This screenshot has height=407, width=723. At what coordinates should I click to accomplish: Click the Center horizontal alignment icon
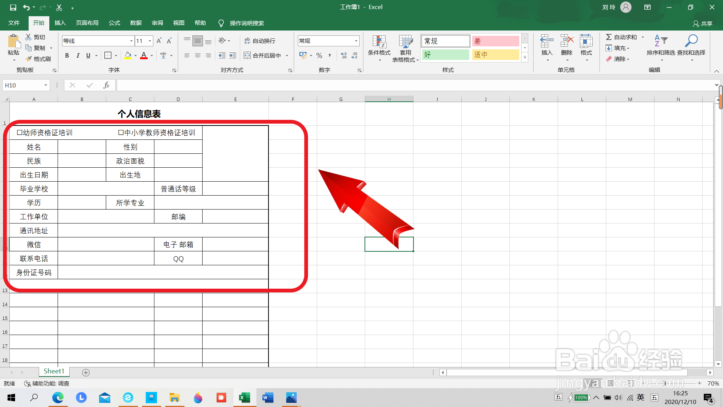pyautogui.click(x=197, y=55)
